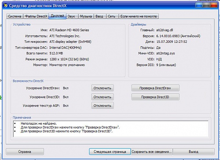This screenshot has width=220, height=160.
Task: Click Сохранить все сведения button
Action: click(x=152, y=152)
